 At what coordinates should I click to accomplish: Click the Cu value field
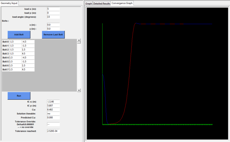(53, 110)
